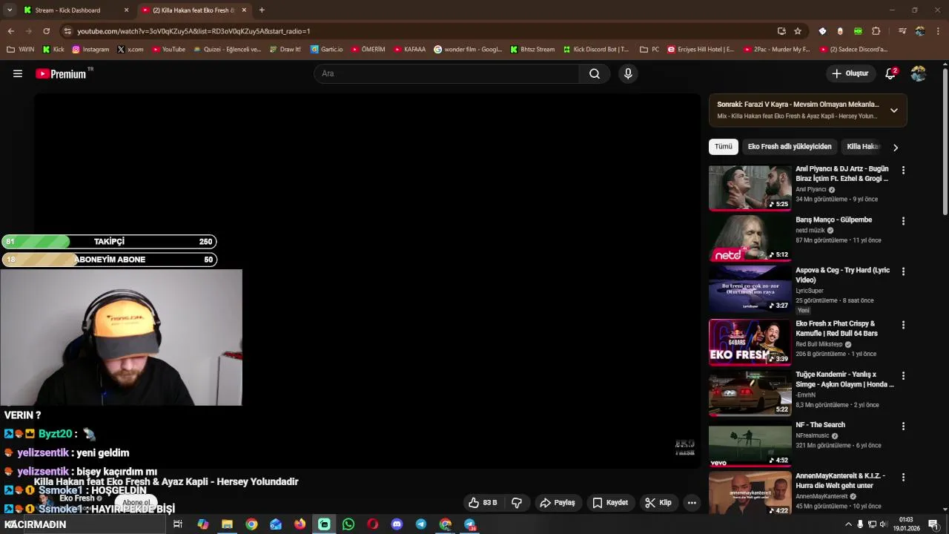
Task: Open Discord from the taskbar
Action: coord(397,524)
